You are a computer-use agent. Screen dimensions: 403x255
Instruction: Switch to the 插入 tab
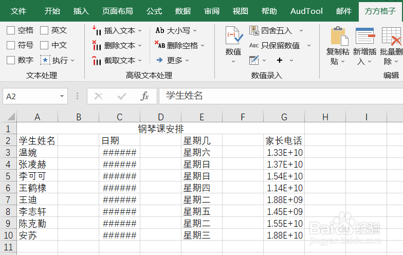click(81, 11)
